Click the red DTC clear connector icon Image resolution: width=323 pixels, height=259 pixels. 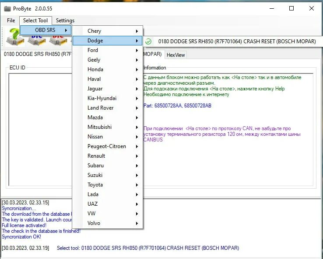(58, 40)
